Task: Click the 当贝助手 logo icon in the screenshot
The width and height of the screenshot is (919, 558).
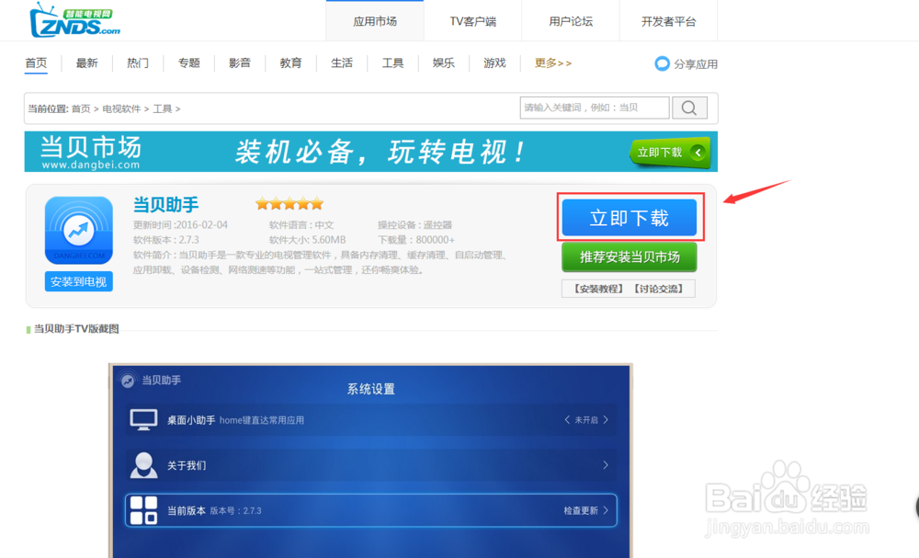Action: click(128, 381)
